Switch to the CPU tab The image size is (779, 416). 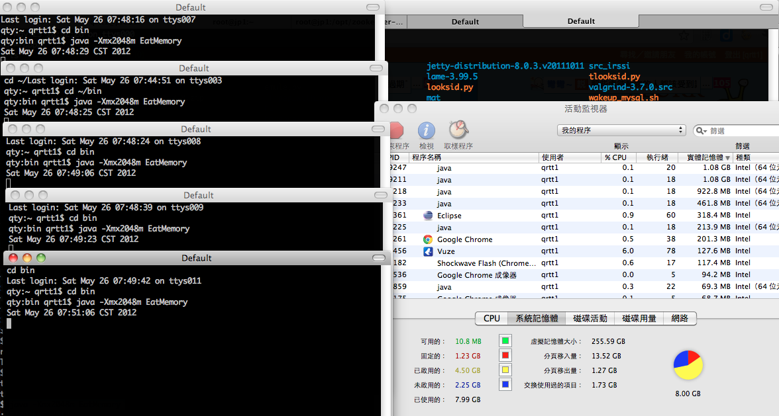click(492, 318)
